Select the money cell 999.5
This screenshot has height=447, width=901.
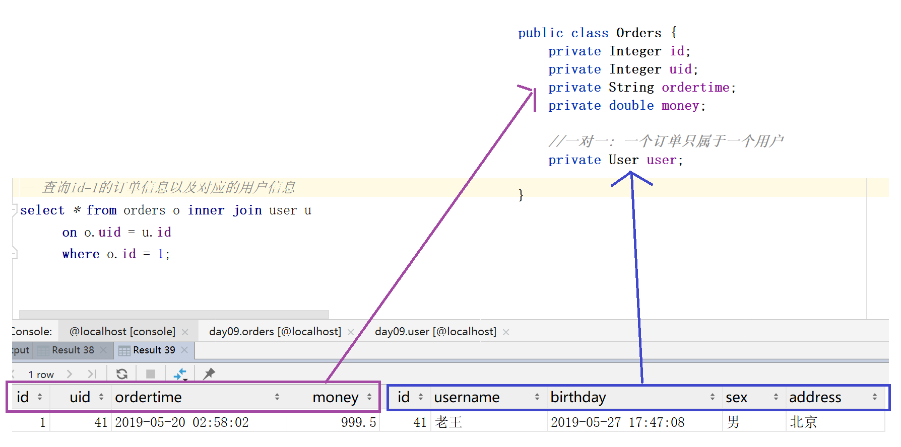tap(333, 422)
